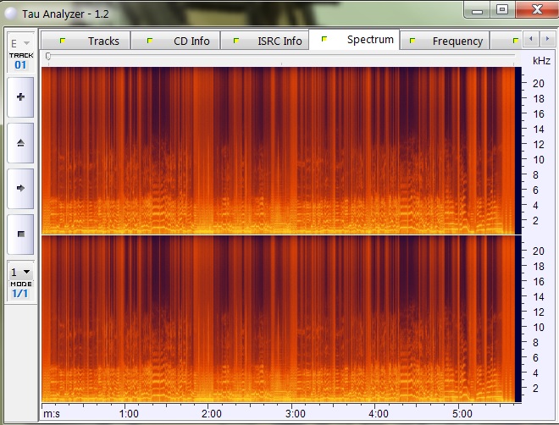Open the CD Info tab
The image size is (559, 425).
179,41
